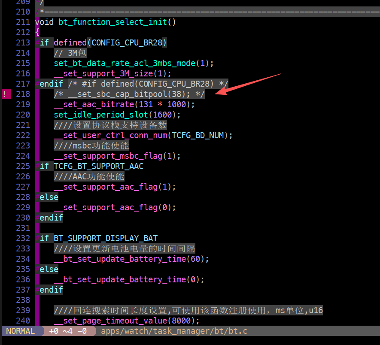The height and width of the screenshot is (345, 380).
Task: Click the comment "////设置更新电池电量的时间间隔"
Action: (125, 248)
